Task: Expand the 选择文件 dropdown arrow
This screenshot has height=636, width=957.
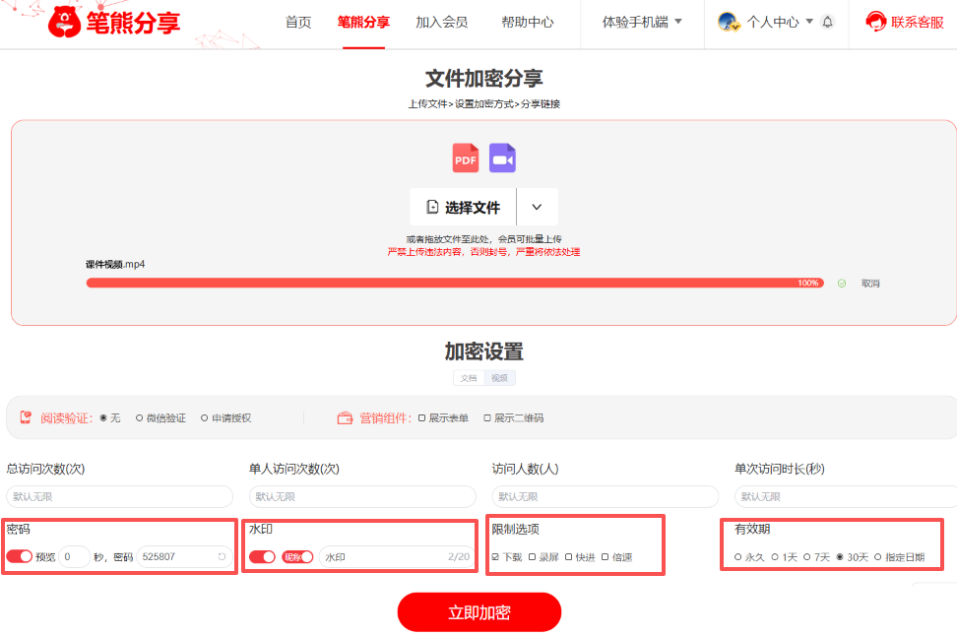Action: 538,207
